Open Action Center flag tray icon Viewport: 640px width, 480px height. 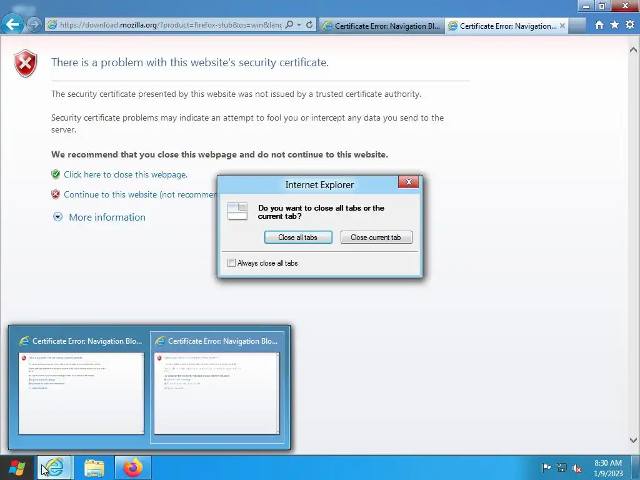546,467
